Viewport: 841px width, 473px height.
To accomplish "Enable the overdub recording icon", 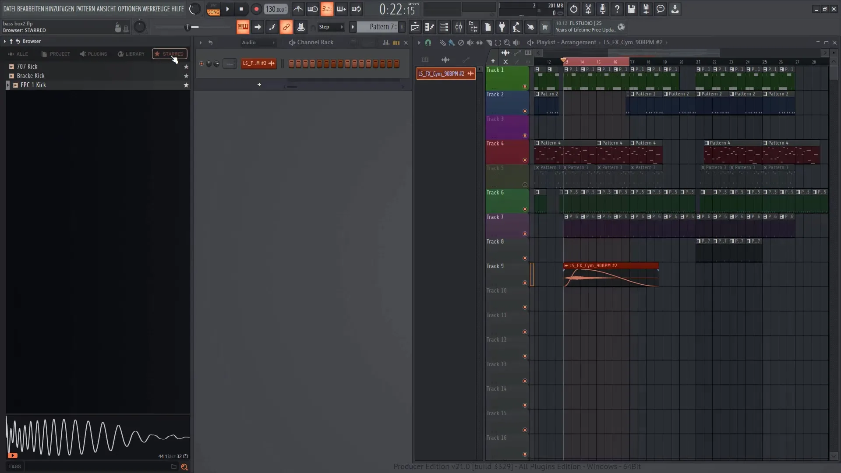I will [342, 9].
